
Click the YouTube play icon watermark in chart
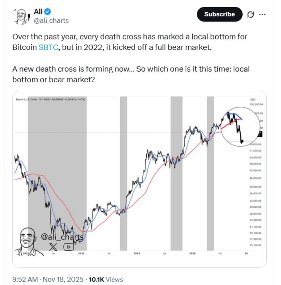68,247
